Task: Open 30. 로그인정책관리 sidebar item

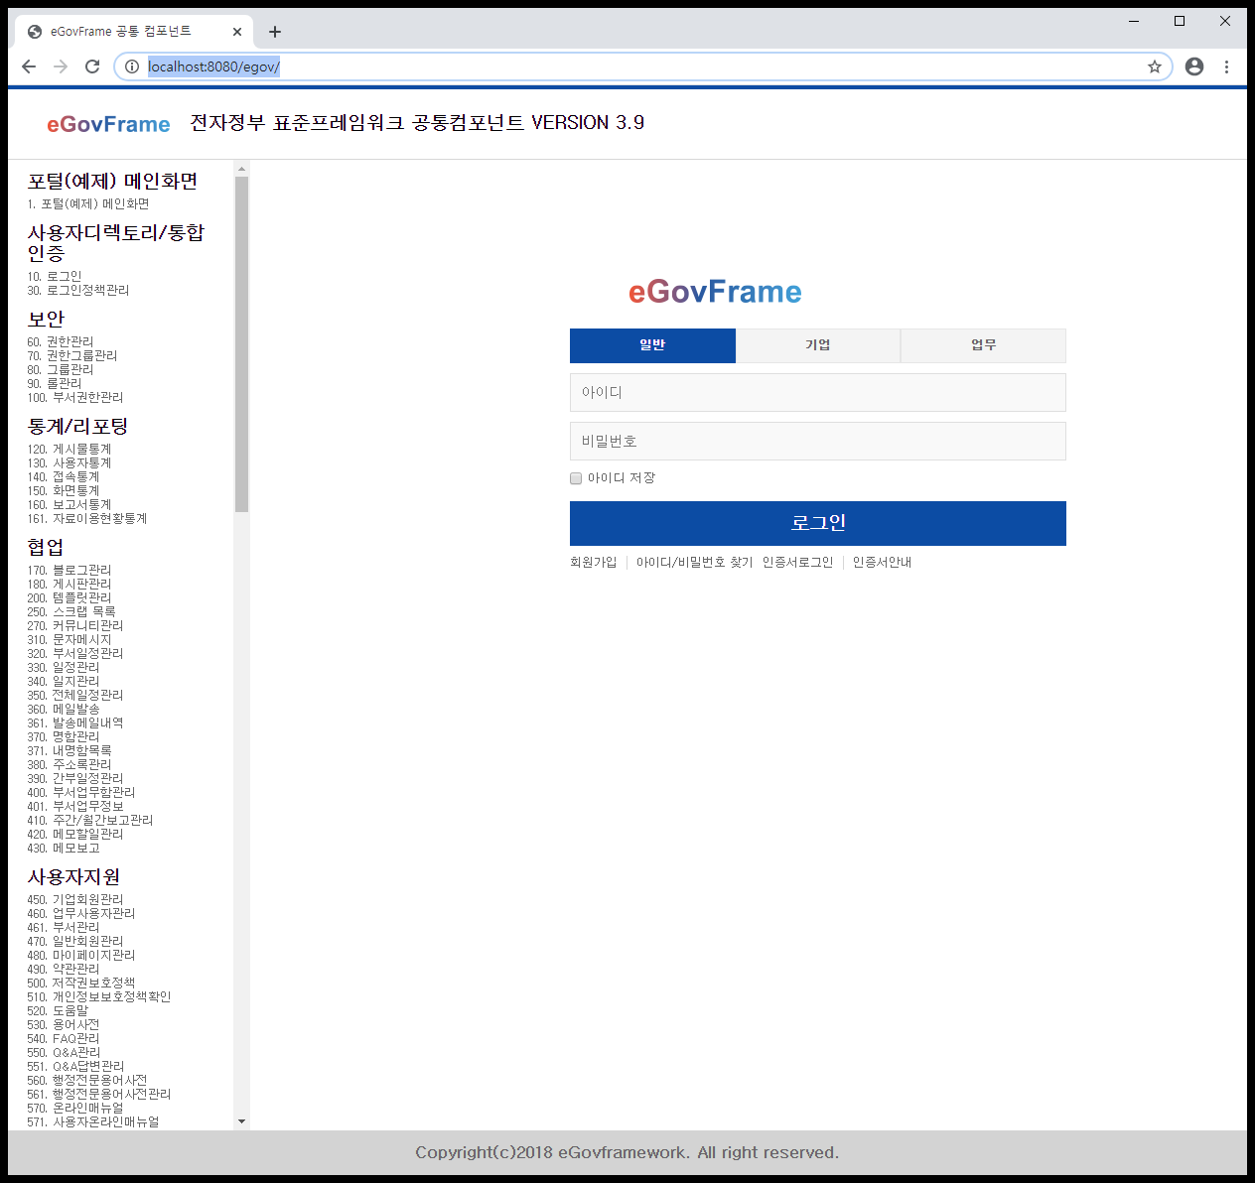Action: point(78,290)
